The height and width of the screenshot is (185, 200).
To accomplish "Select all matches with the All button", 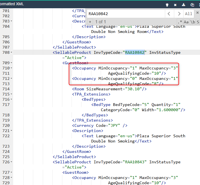I will [188, 14].
